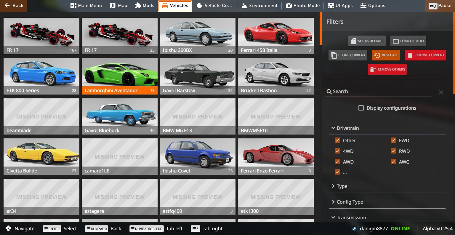Click the Photo Mode camera icon
This screenshot has width=455, height=235.
(289, 6)
